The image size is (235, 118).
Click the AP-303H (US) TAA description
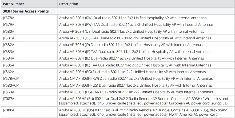(x=136, y=38)
